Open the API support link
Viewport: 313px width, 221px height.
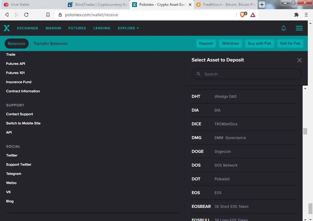[9, 133]
